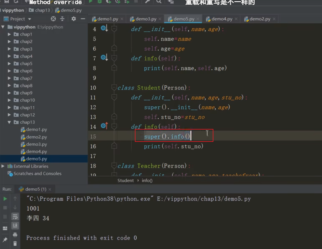Image resolution: width=322 pixels, height=249 pixels.
Task: Place cursor on print(self.stu_no) line
Action: pos(173,146)
